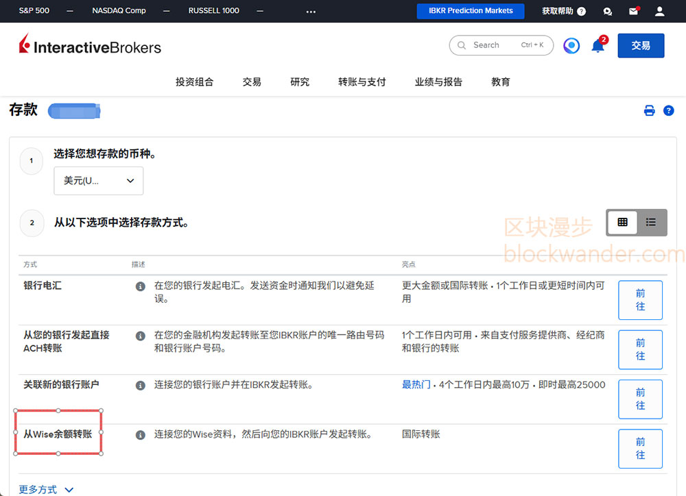The height and width of the screenshot is (496, 686).
Task: Focus the Search input field
Action: tap(501, 45)
